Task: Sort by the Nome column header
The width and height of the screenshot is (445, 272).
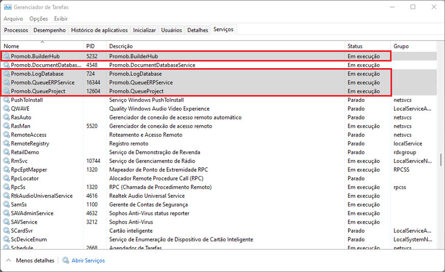Action: [42, 46]
